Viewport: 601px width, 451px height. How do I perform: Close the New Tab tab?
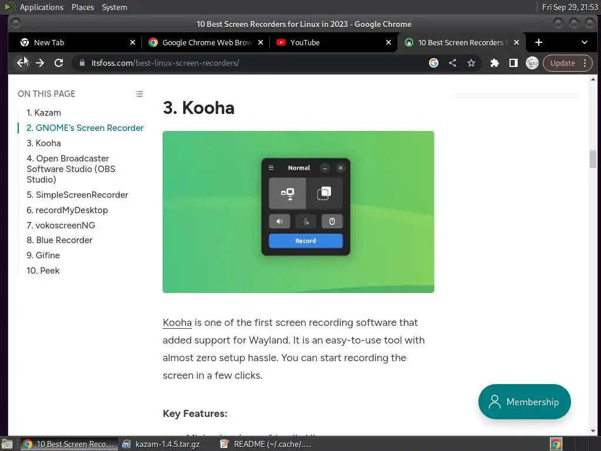pyautogui.click(x=133, y=42)
